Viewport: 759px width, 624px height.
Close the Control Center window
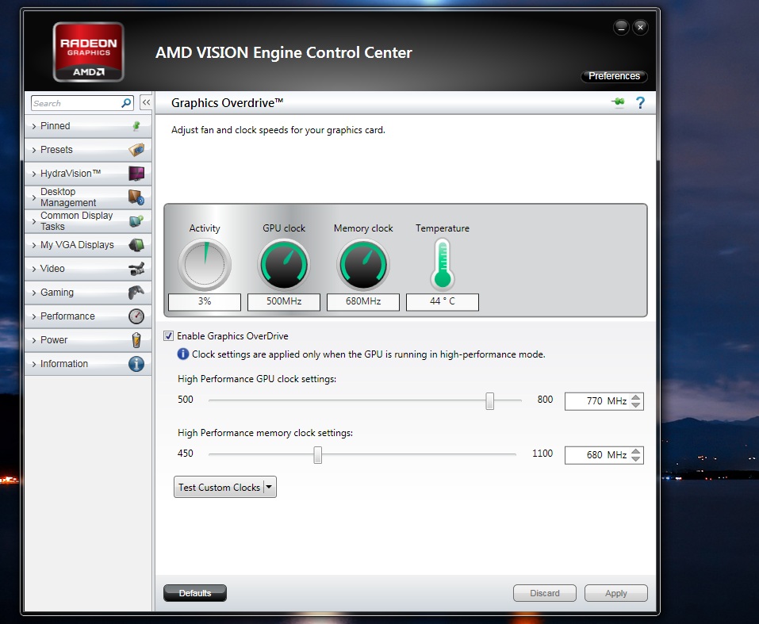[640, 28]
